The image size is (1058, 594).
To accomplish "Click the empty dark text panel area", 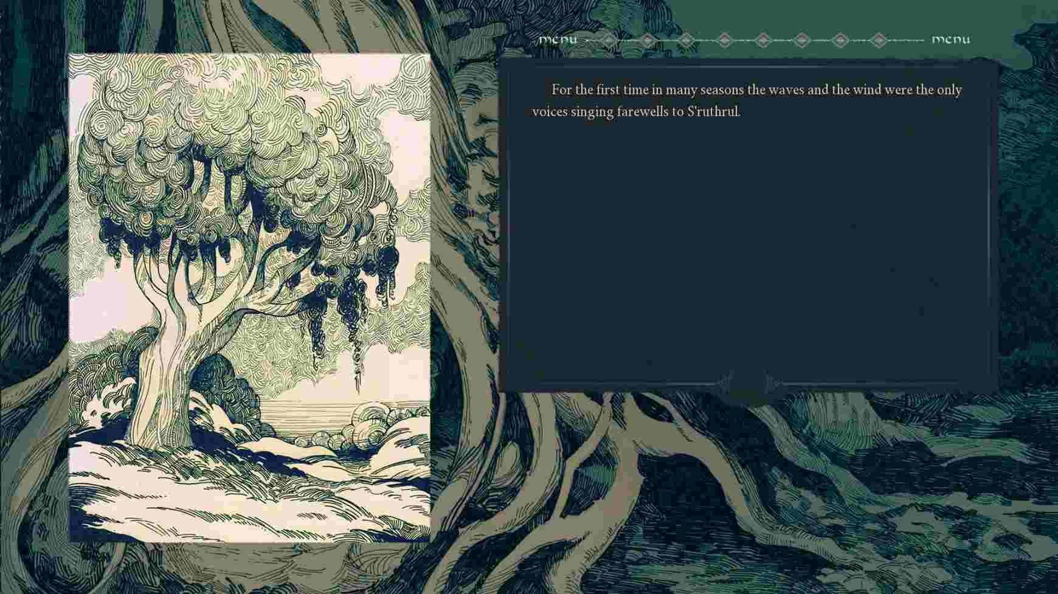I will [748, 255].
